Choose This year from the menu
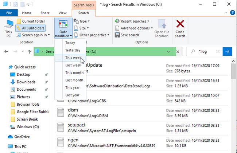 click(x=70, y=87)
